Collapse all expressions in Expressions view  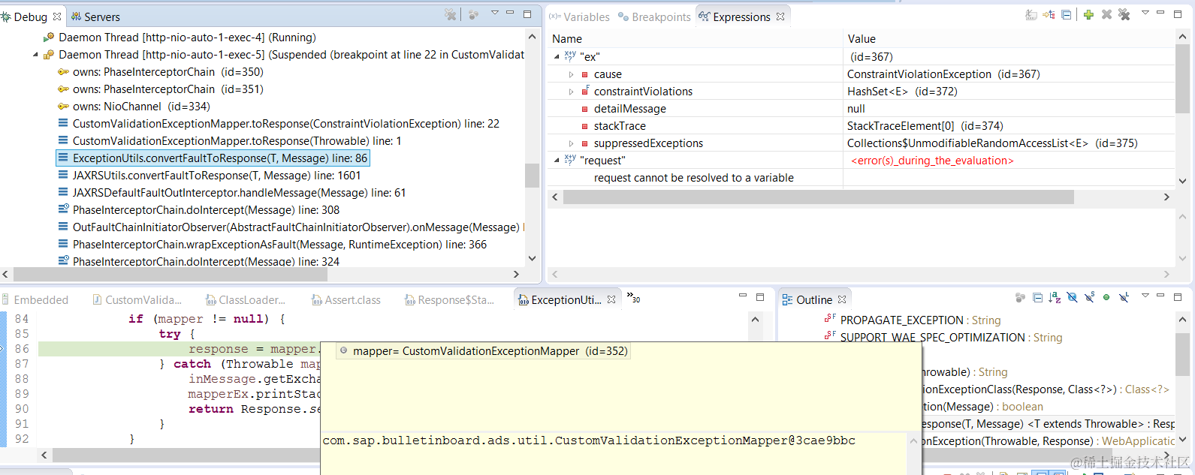tap(1067, 15)
